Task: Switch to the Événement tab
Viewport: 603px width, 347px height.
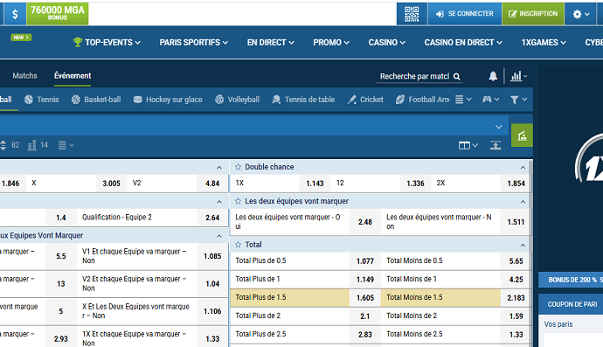Action: click(x=73, y=76)
